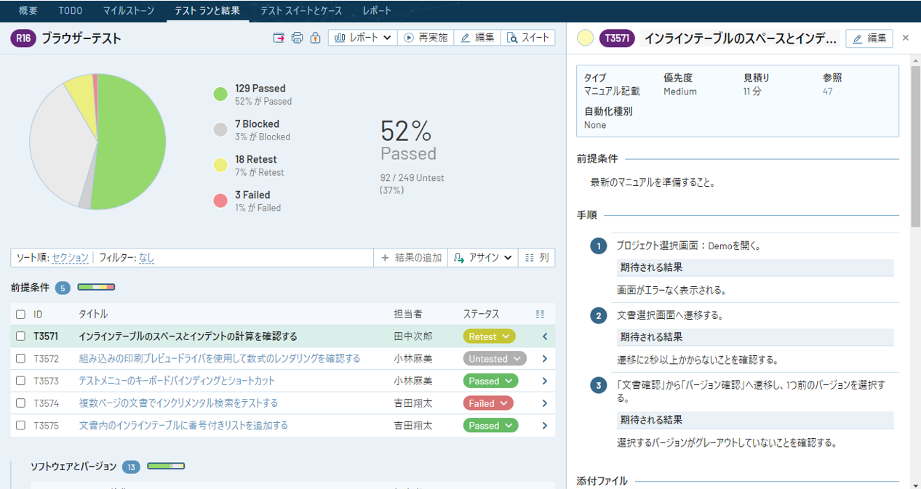Screen dimensions: 921x489
Task: Click 編集 in the ブラウザーテスト run toolbar
Action: [x=477, y=38]
